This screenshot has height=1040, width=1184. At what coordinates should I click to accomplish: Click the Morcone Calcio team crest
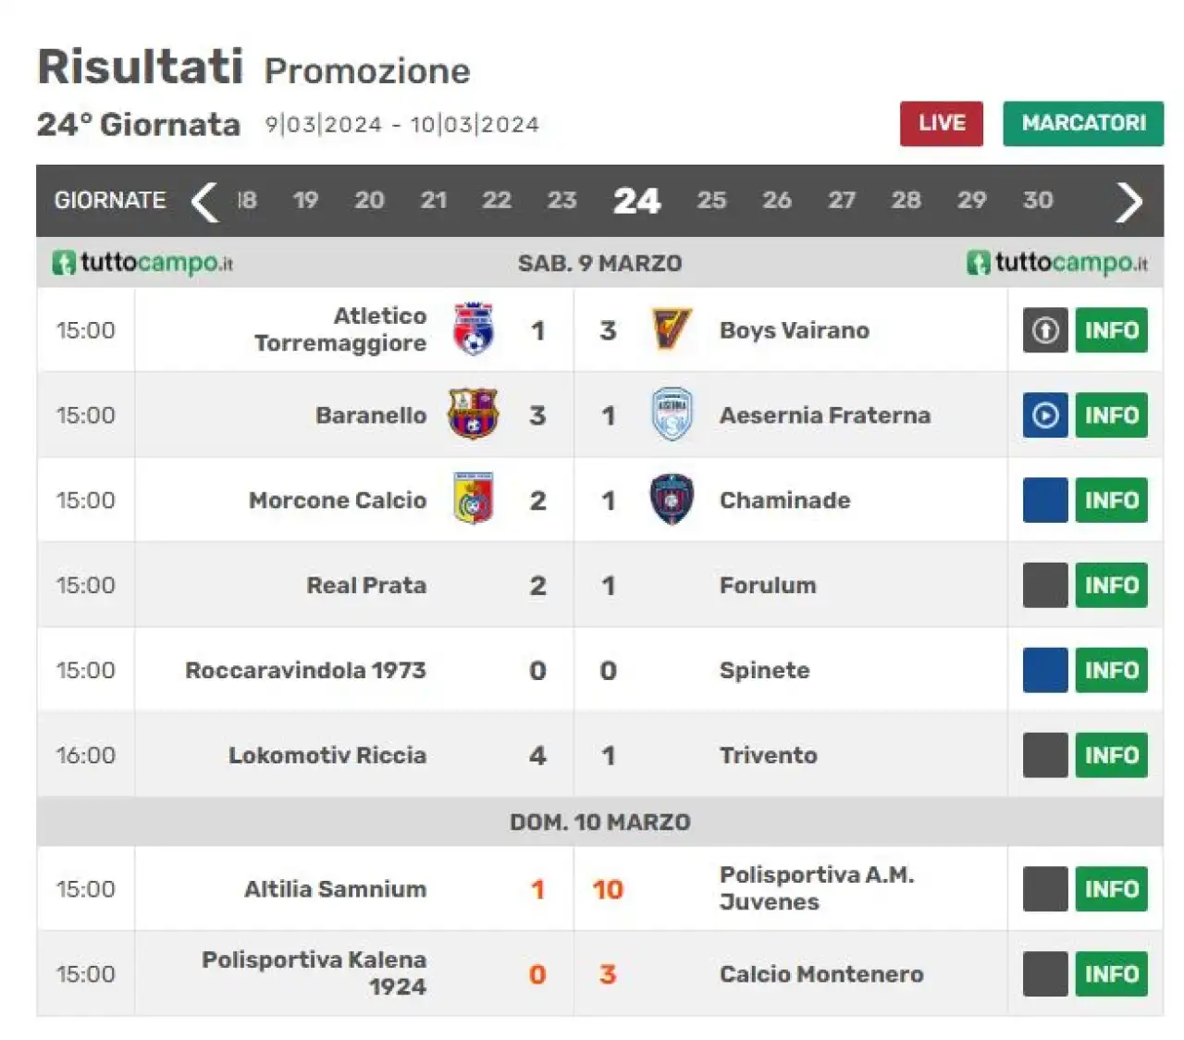pyautogui.click(x=474, y=500)
